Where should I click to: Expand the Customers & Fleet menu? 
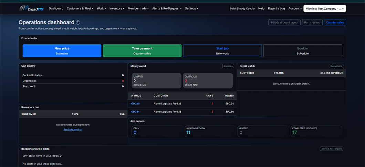click(x=80, y=8)
